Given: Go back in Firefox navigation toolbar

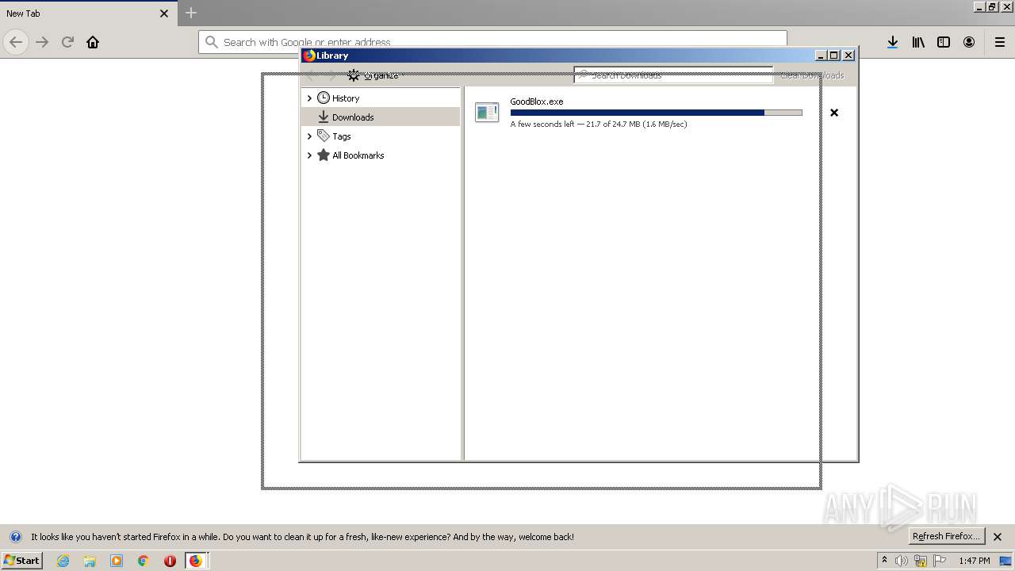Looking at the screenshot, I should pos(16,42).
